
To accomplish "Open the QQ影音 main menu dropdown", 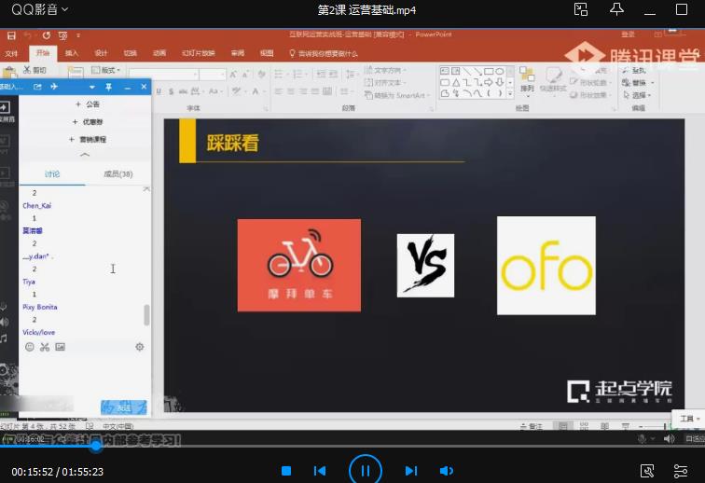I will coord(39,9).
